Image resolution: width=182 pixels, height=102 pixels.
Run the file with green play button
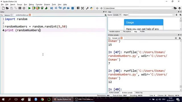click(30, 8)
